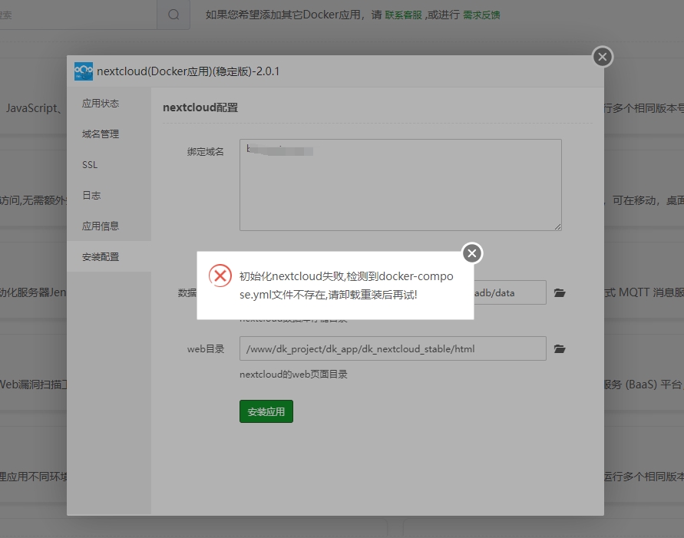Click the 绑定域名 label
This screenshot has width=684, height=538.
tap(206, 152)
